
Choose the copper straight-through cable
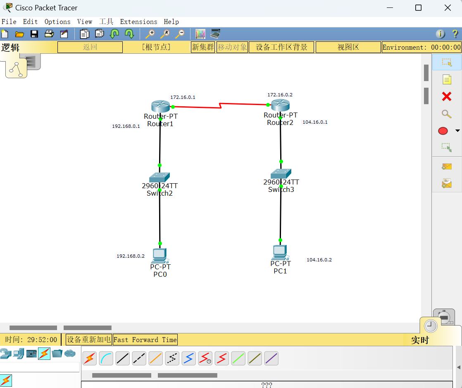point(123,359)
